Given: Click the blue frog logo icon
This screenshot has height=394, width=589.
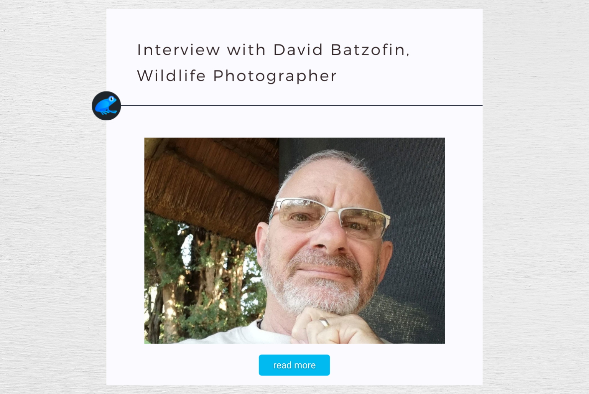Looking at the screenshot, I should (x=106, y=106).
